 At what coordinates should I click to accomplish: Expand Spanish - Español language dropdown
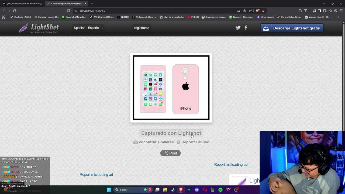click(88, 28)
